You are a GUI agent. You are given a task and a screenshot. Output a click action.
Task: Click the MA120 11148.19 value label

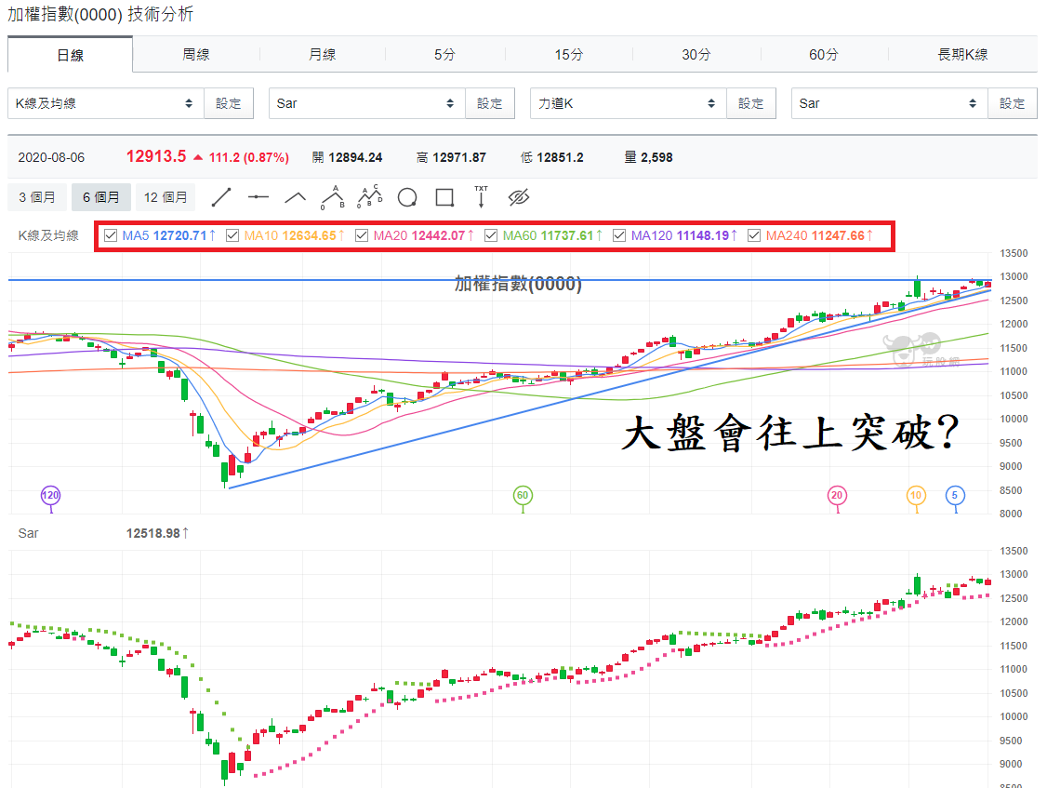pyautogui.click(x=684, y=235)
